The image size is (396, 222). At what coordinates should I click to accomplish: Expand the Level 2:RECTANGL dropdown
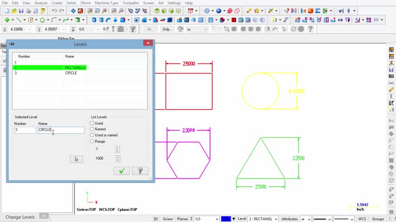(276, 219)
